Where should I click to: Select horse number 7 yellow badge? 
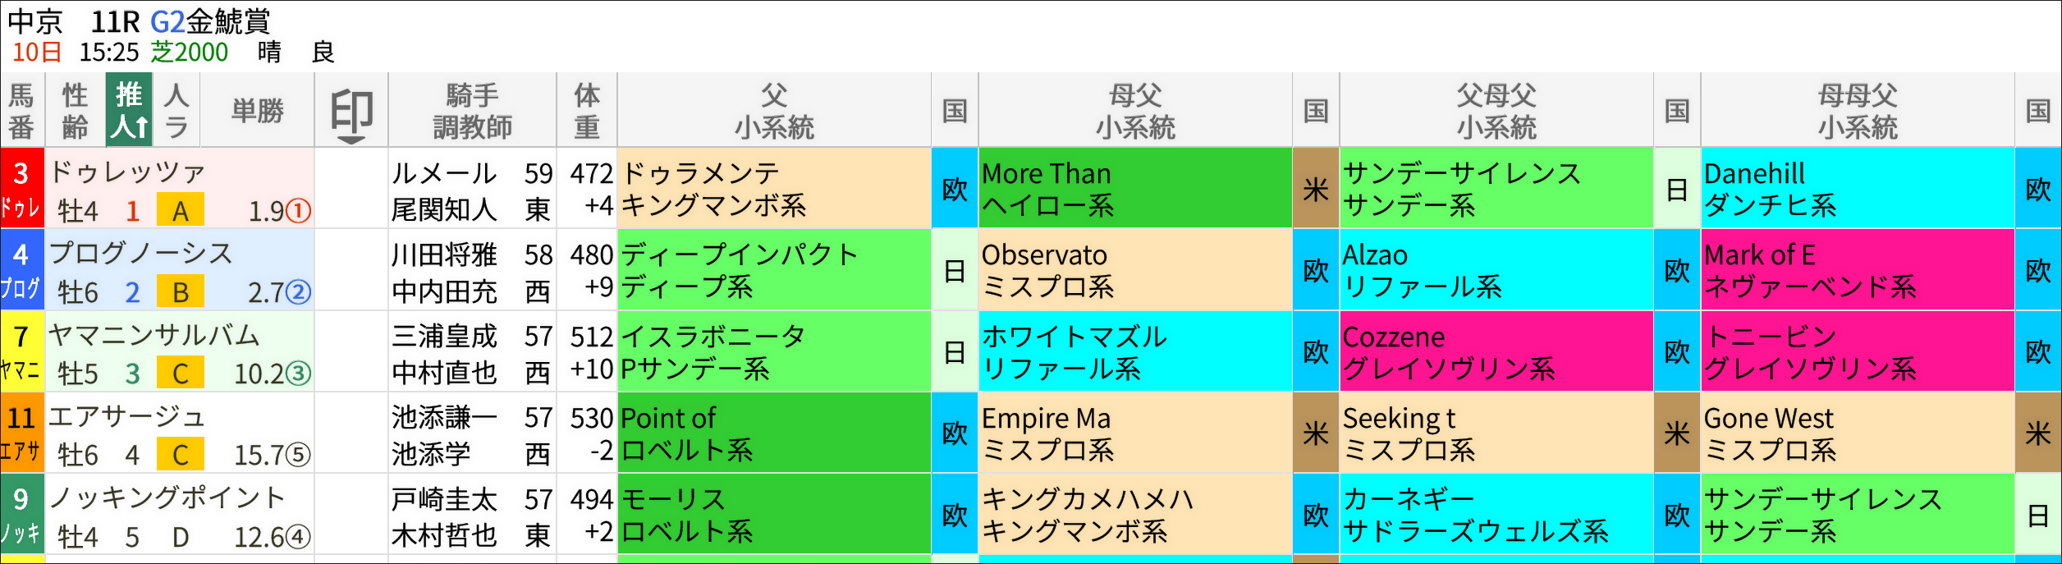[x=22, y=351]
